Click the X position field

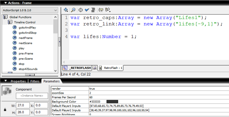pyautogui.click(x=41, y=105)
